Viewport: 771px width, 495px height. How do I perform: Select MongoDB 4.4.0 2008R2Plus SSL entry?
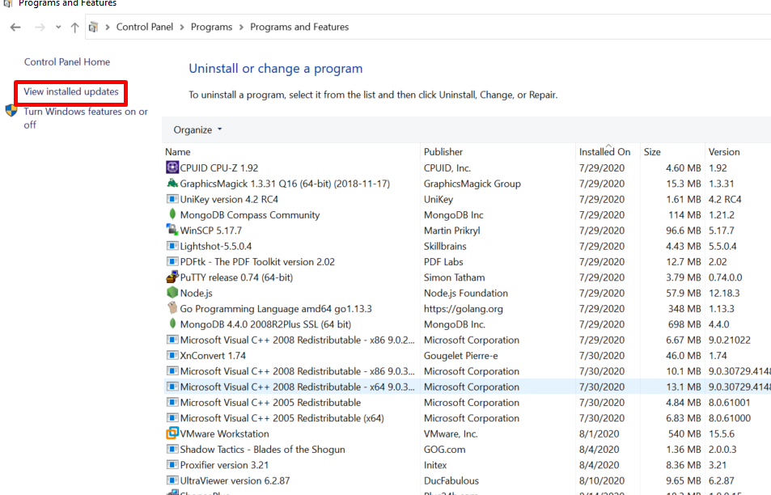(265, 324)
